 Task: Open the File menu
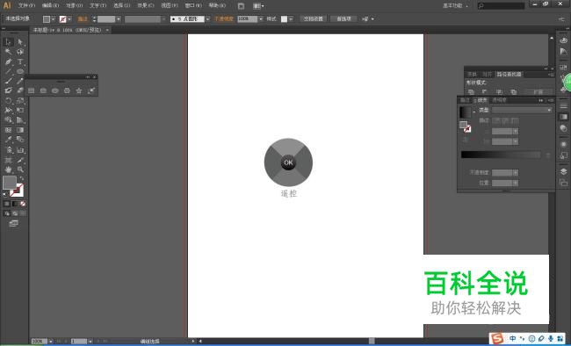(x=26, y=5)
